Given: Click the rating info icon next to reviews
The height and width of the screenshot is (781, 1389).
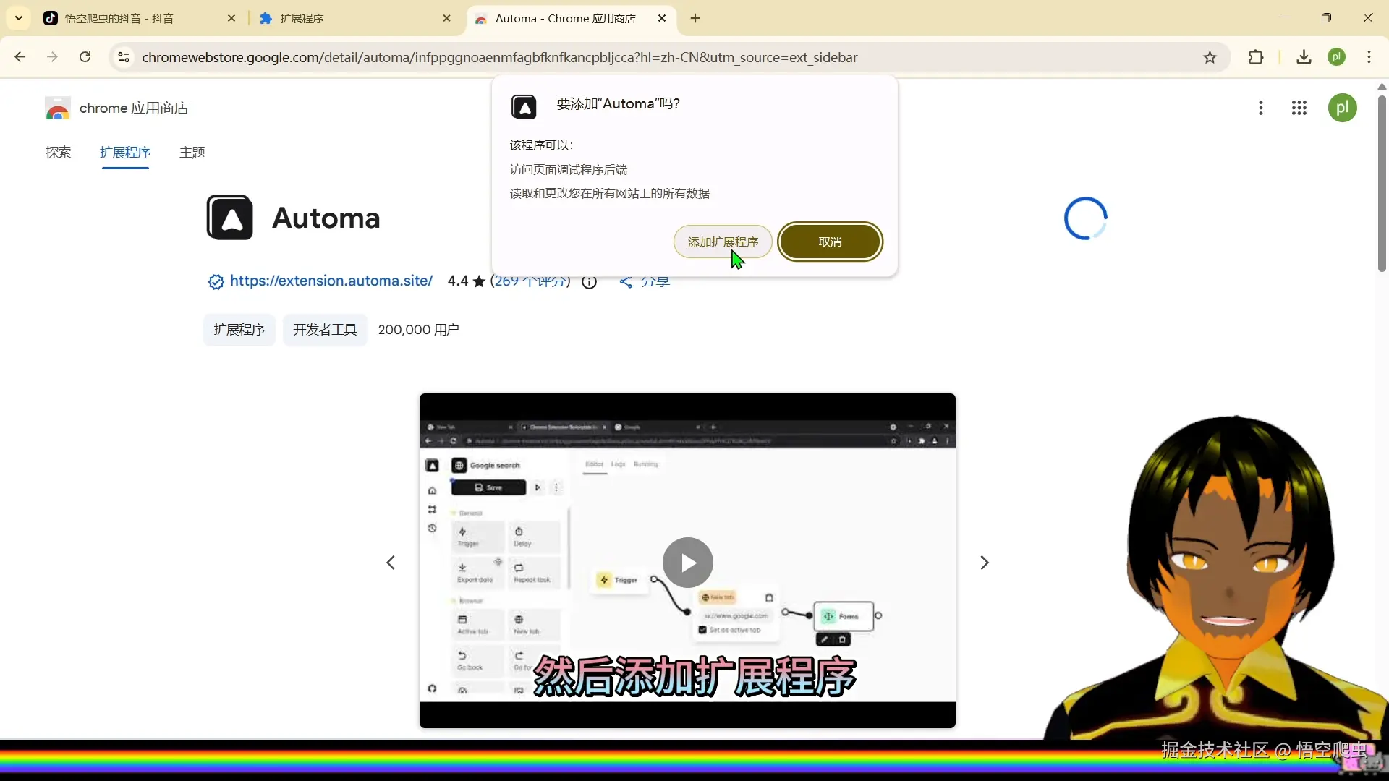Looking at the screenshot, I should 589,281.
